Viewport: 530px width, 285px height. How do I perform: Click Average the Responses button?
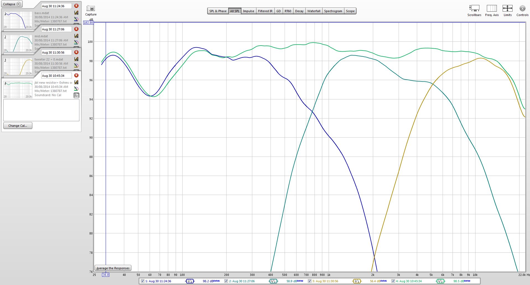click(x=113, y=268)
